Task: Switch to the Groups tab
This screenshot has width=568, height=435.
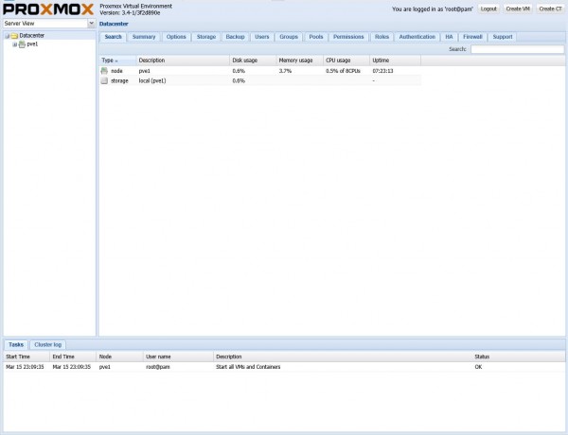Action: point(289,37)
